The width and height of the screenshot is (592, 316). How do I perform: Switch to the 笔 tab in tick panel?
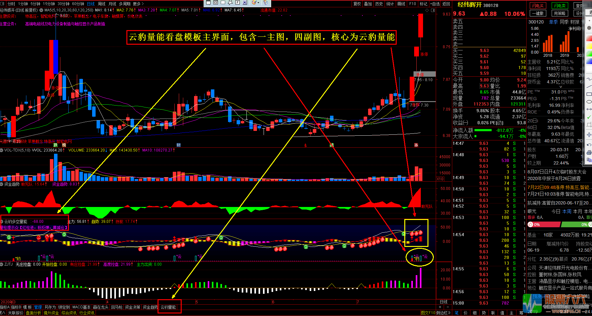(x=456, y=313)
